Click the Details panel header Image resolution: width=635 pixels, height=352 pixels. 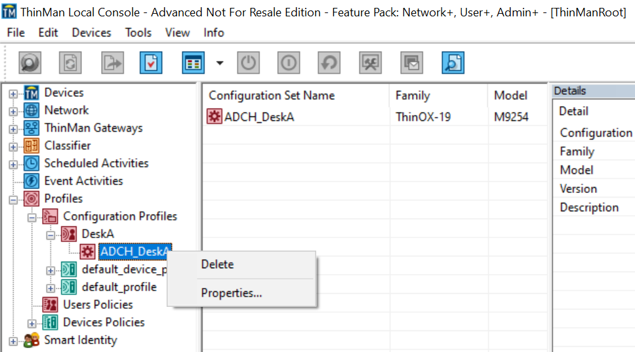(x=594, y=91)
